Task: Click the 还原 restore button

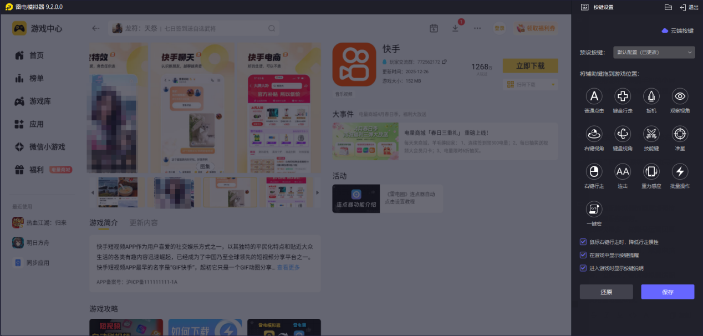Action: tap(606, 292)
